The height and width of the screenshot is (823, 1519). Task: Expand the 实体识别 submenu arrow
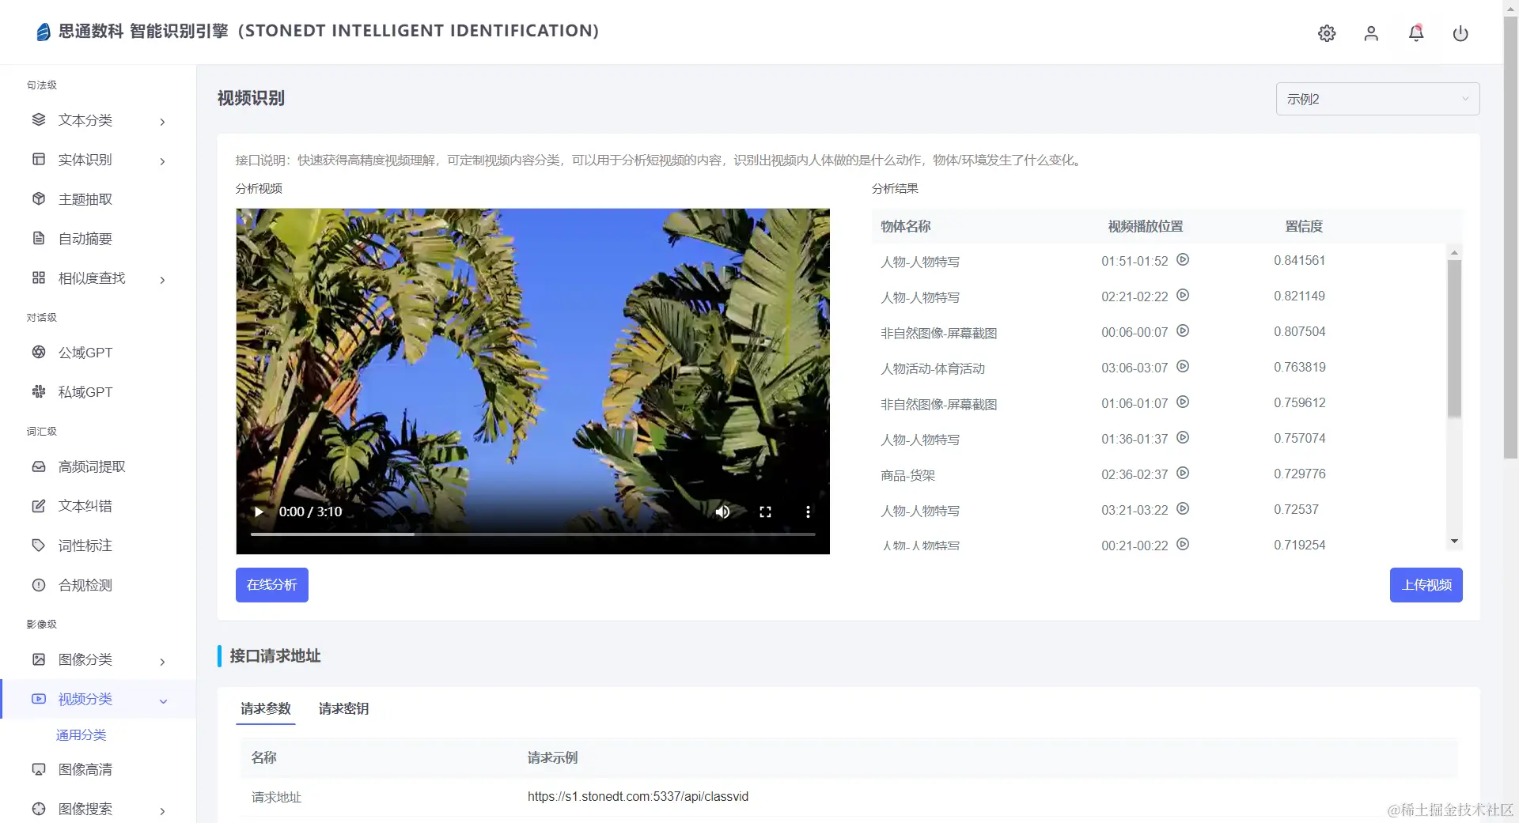[162, 160]
